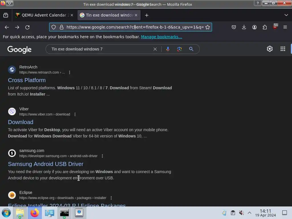Open the Viber Download result link
The image size is (292, 219).
(x=21, y=122)
